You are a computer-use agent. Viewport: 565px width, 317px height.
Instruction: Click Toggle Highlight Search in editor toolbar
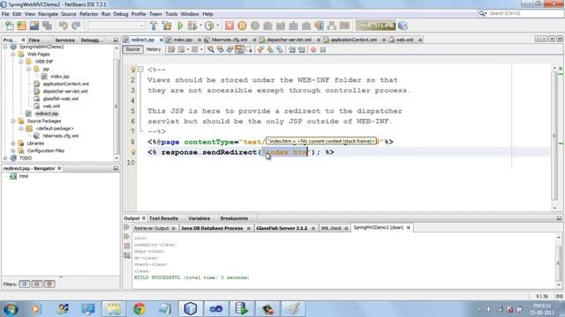239,49
